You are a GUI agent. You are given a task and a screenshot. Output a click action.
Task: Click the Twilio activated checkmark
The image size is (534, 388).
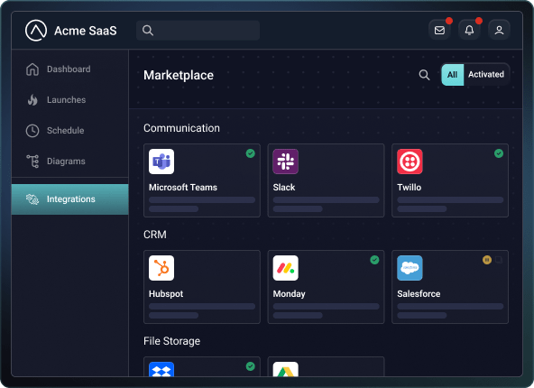(x=499, y=153)
